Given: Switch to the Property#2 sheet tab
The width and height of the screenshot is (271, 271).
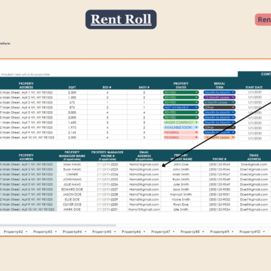Looking at the screenshot, I should click(x=14, y=232).
